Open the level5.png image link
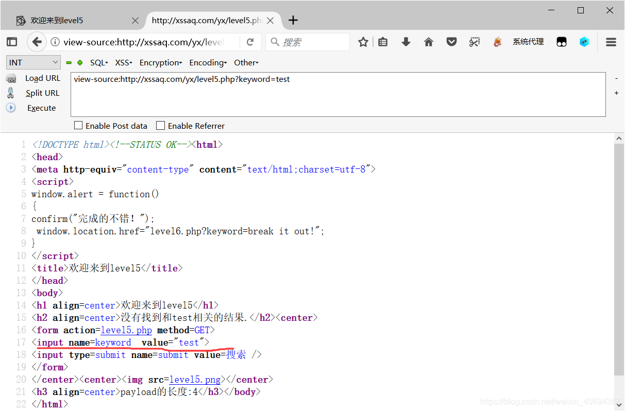Screen dimensions: 625x411 (x=195, y=380)
